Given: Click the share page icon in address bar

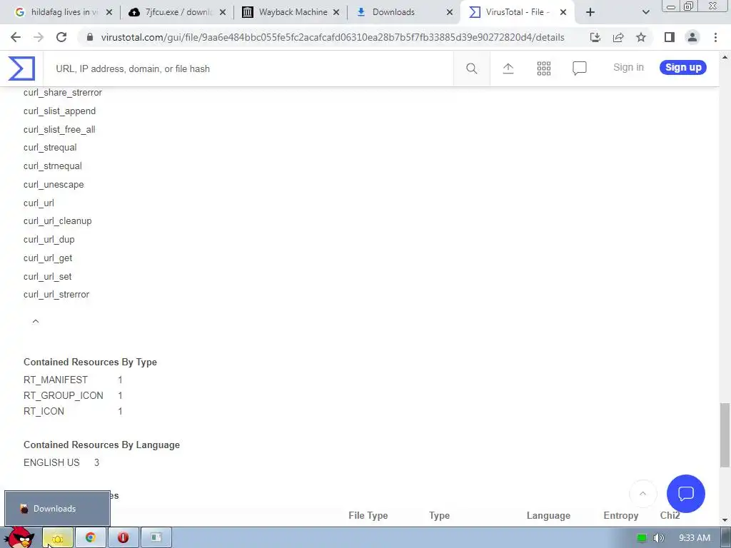Looking at the screenshot, I should click(618, 37).
